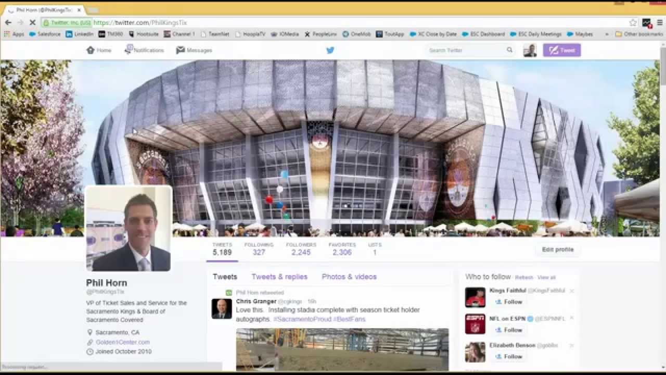666x375 pixels.
Task: Open Messages in the top bar
Action: [194, 50]
